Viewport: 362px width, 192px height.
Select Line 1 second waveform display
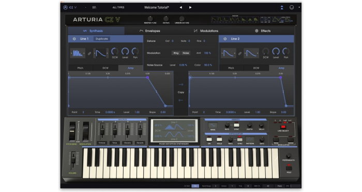click(101, 53)
